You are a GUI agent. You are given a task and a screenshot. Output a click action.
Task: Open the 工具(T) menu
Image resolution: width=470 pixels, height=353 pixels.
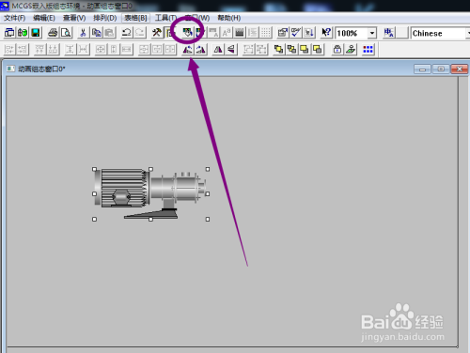coord(165,18)
